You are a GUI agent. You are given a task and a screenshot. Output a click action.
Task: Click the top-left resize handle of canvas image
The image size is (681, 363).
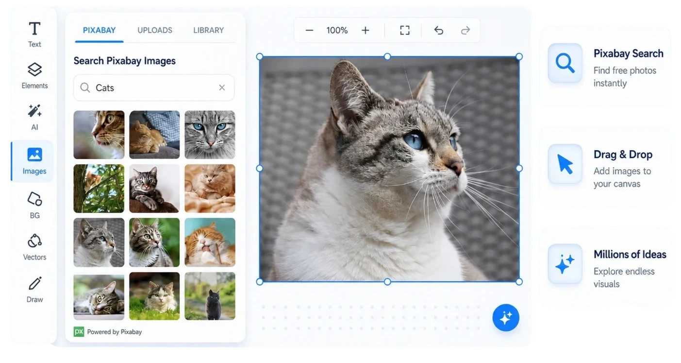click(x=260, y=57)
